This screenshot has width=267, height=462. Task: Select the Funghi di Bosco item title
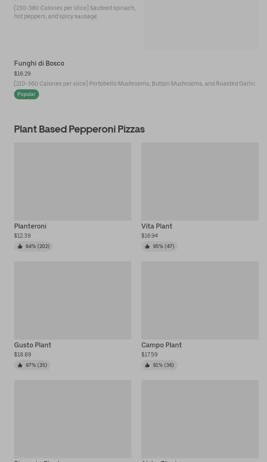point(39,64)
